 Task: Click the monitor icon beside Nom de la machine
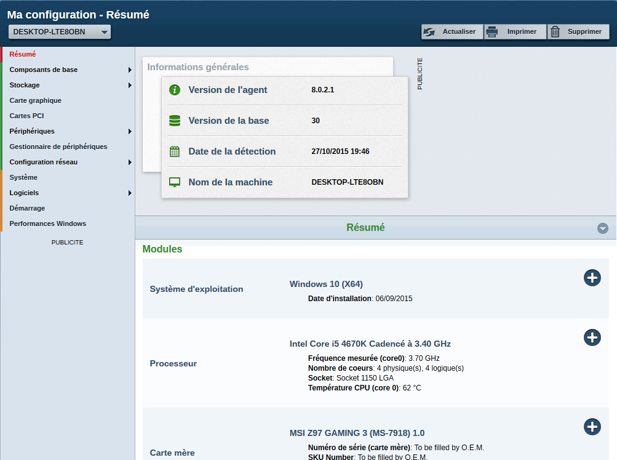(x=175, y=182)
